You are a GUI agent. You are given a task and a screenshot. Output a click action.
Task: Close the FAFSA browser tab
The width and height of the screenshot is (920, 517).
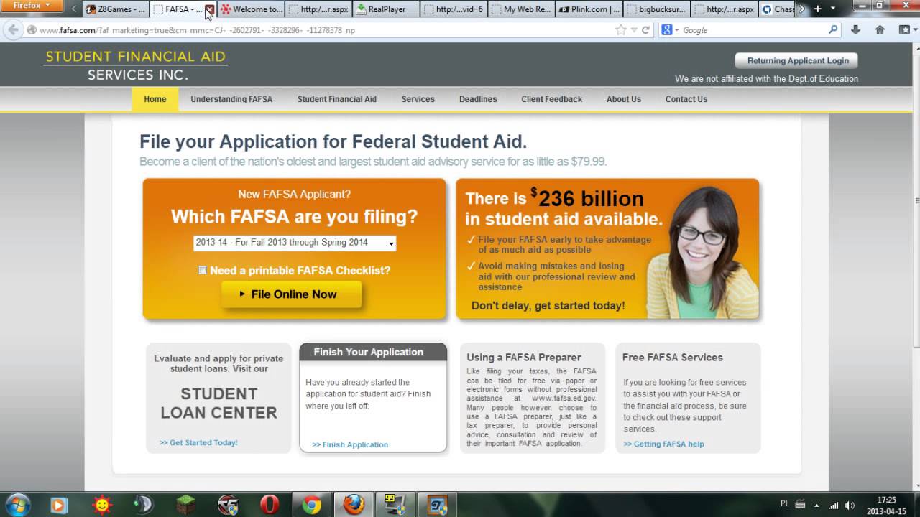209,9
